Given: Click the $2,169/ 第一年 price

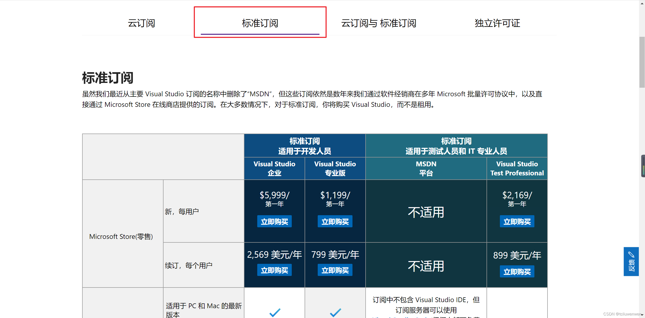Looking at the screenshot, I should (x=517, y=199).
